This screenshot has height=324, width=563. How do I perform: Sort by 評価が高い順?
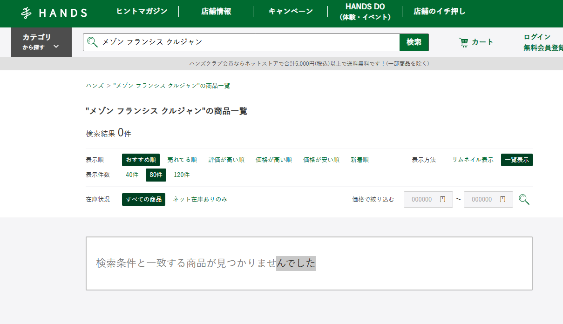[226, 160]
